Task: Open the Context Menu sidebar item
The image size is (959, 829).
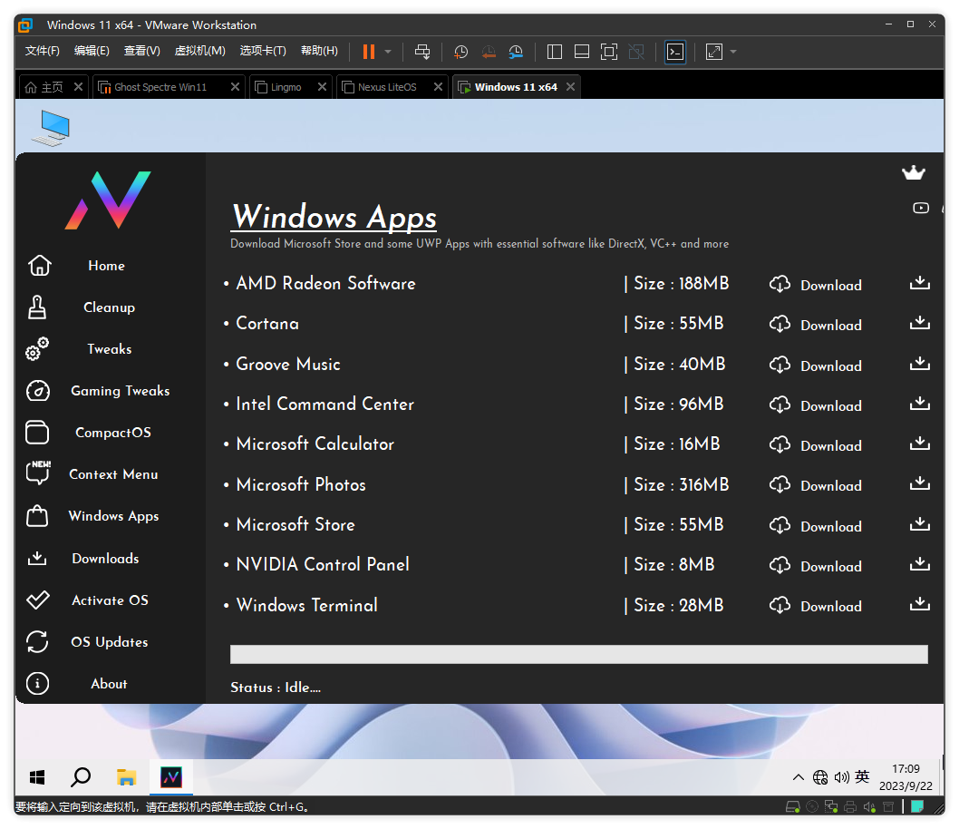Action: (x=113, y=474)
